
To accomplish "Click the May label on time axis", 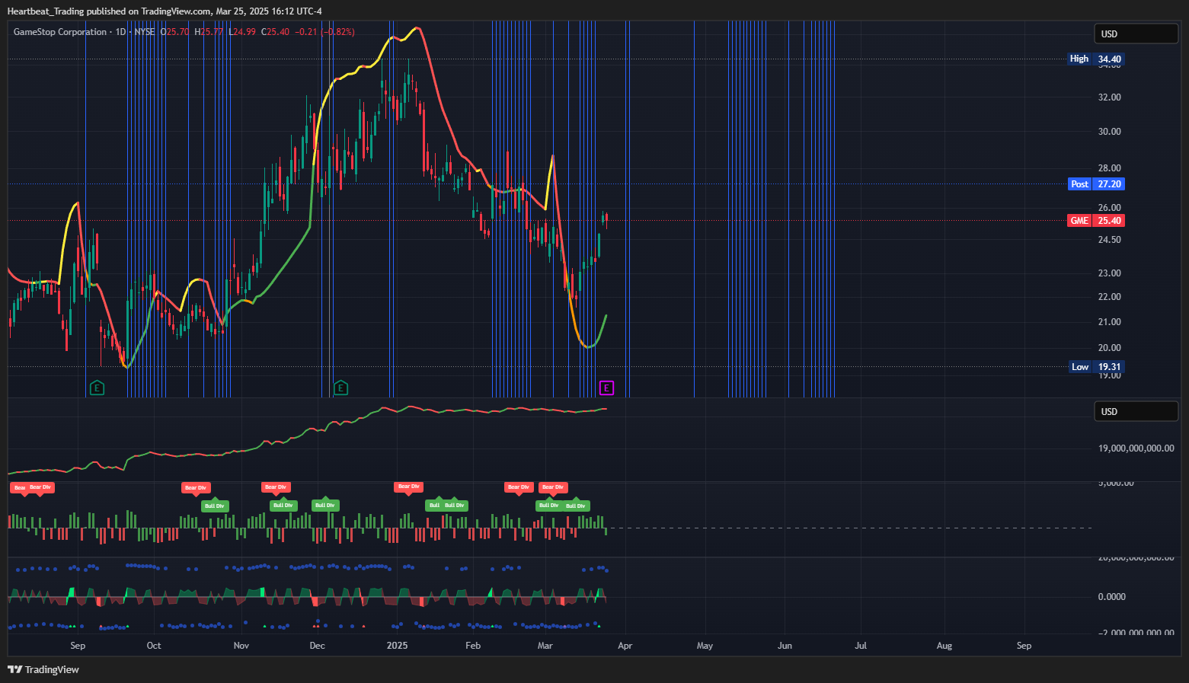I will 705,646.
